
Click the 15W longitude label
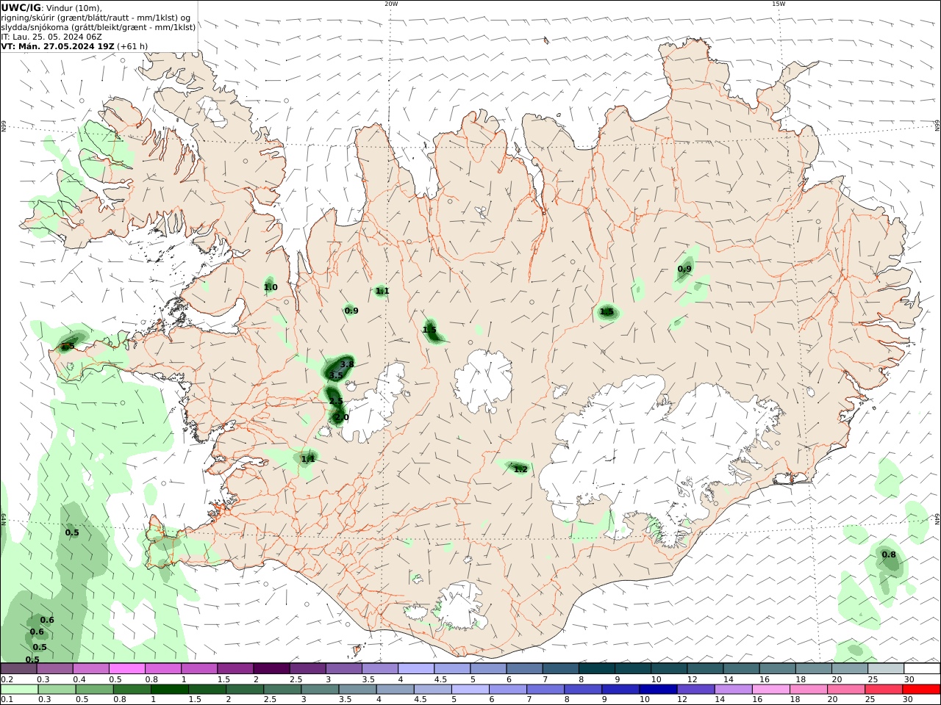pos(778,4)
